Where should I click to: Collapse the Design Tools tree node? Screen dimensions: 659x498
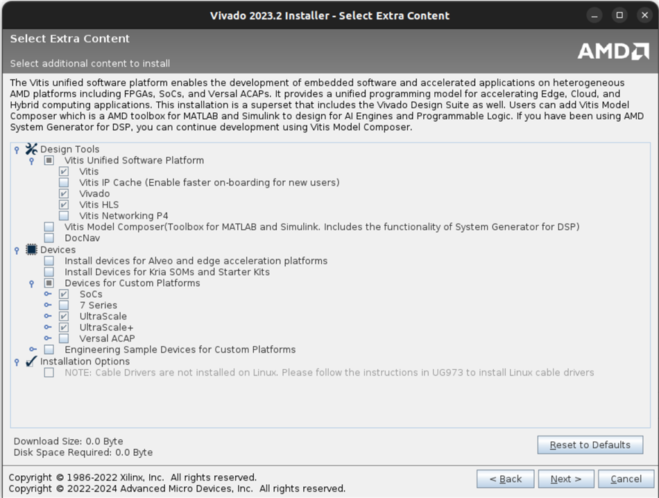click(x=17, y=150)
